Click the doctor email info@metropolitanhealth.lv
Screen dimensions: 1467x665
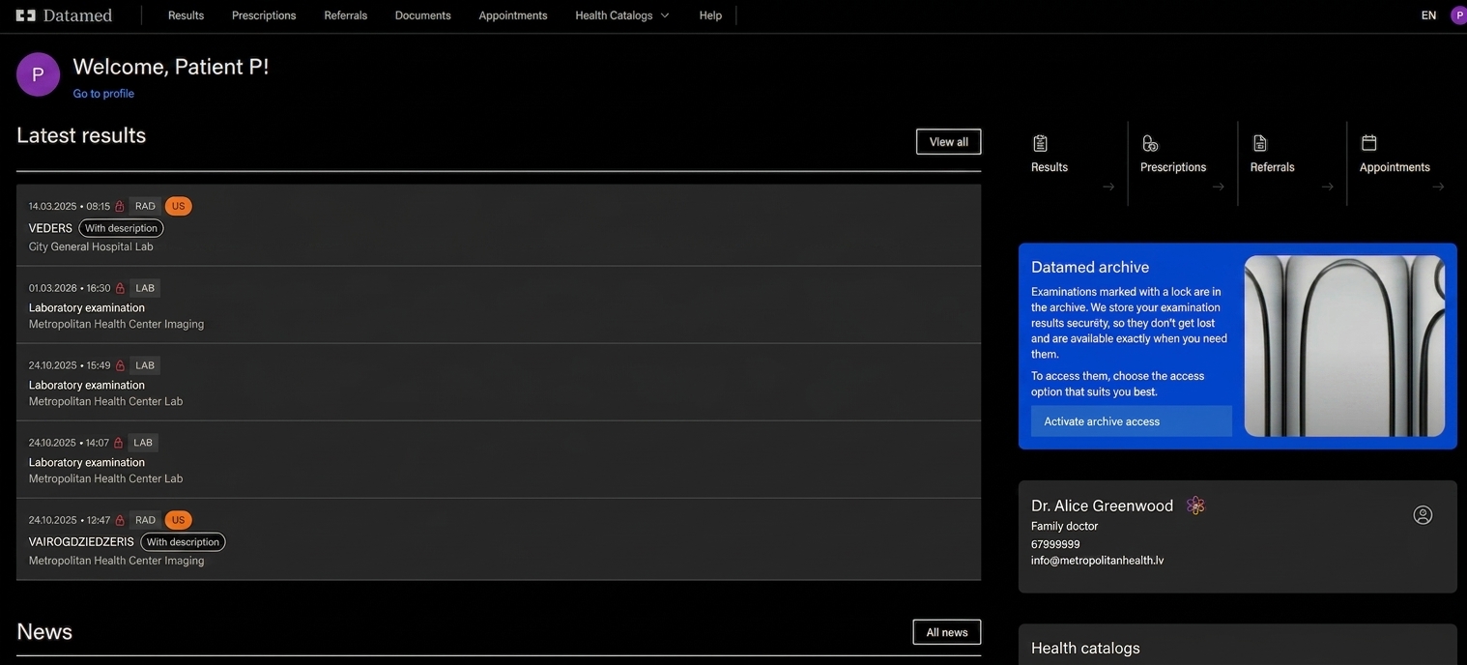point(1097,561)
